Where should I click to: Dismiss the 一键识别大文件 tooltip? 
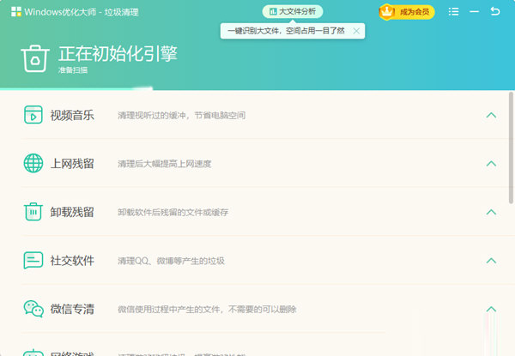coord(356,31)
